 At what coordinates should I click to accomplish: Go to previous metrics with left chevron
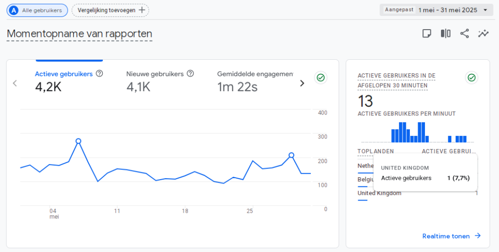pyautogui.click(x=15, y=84)
